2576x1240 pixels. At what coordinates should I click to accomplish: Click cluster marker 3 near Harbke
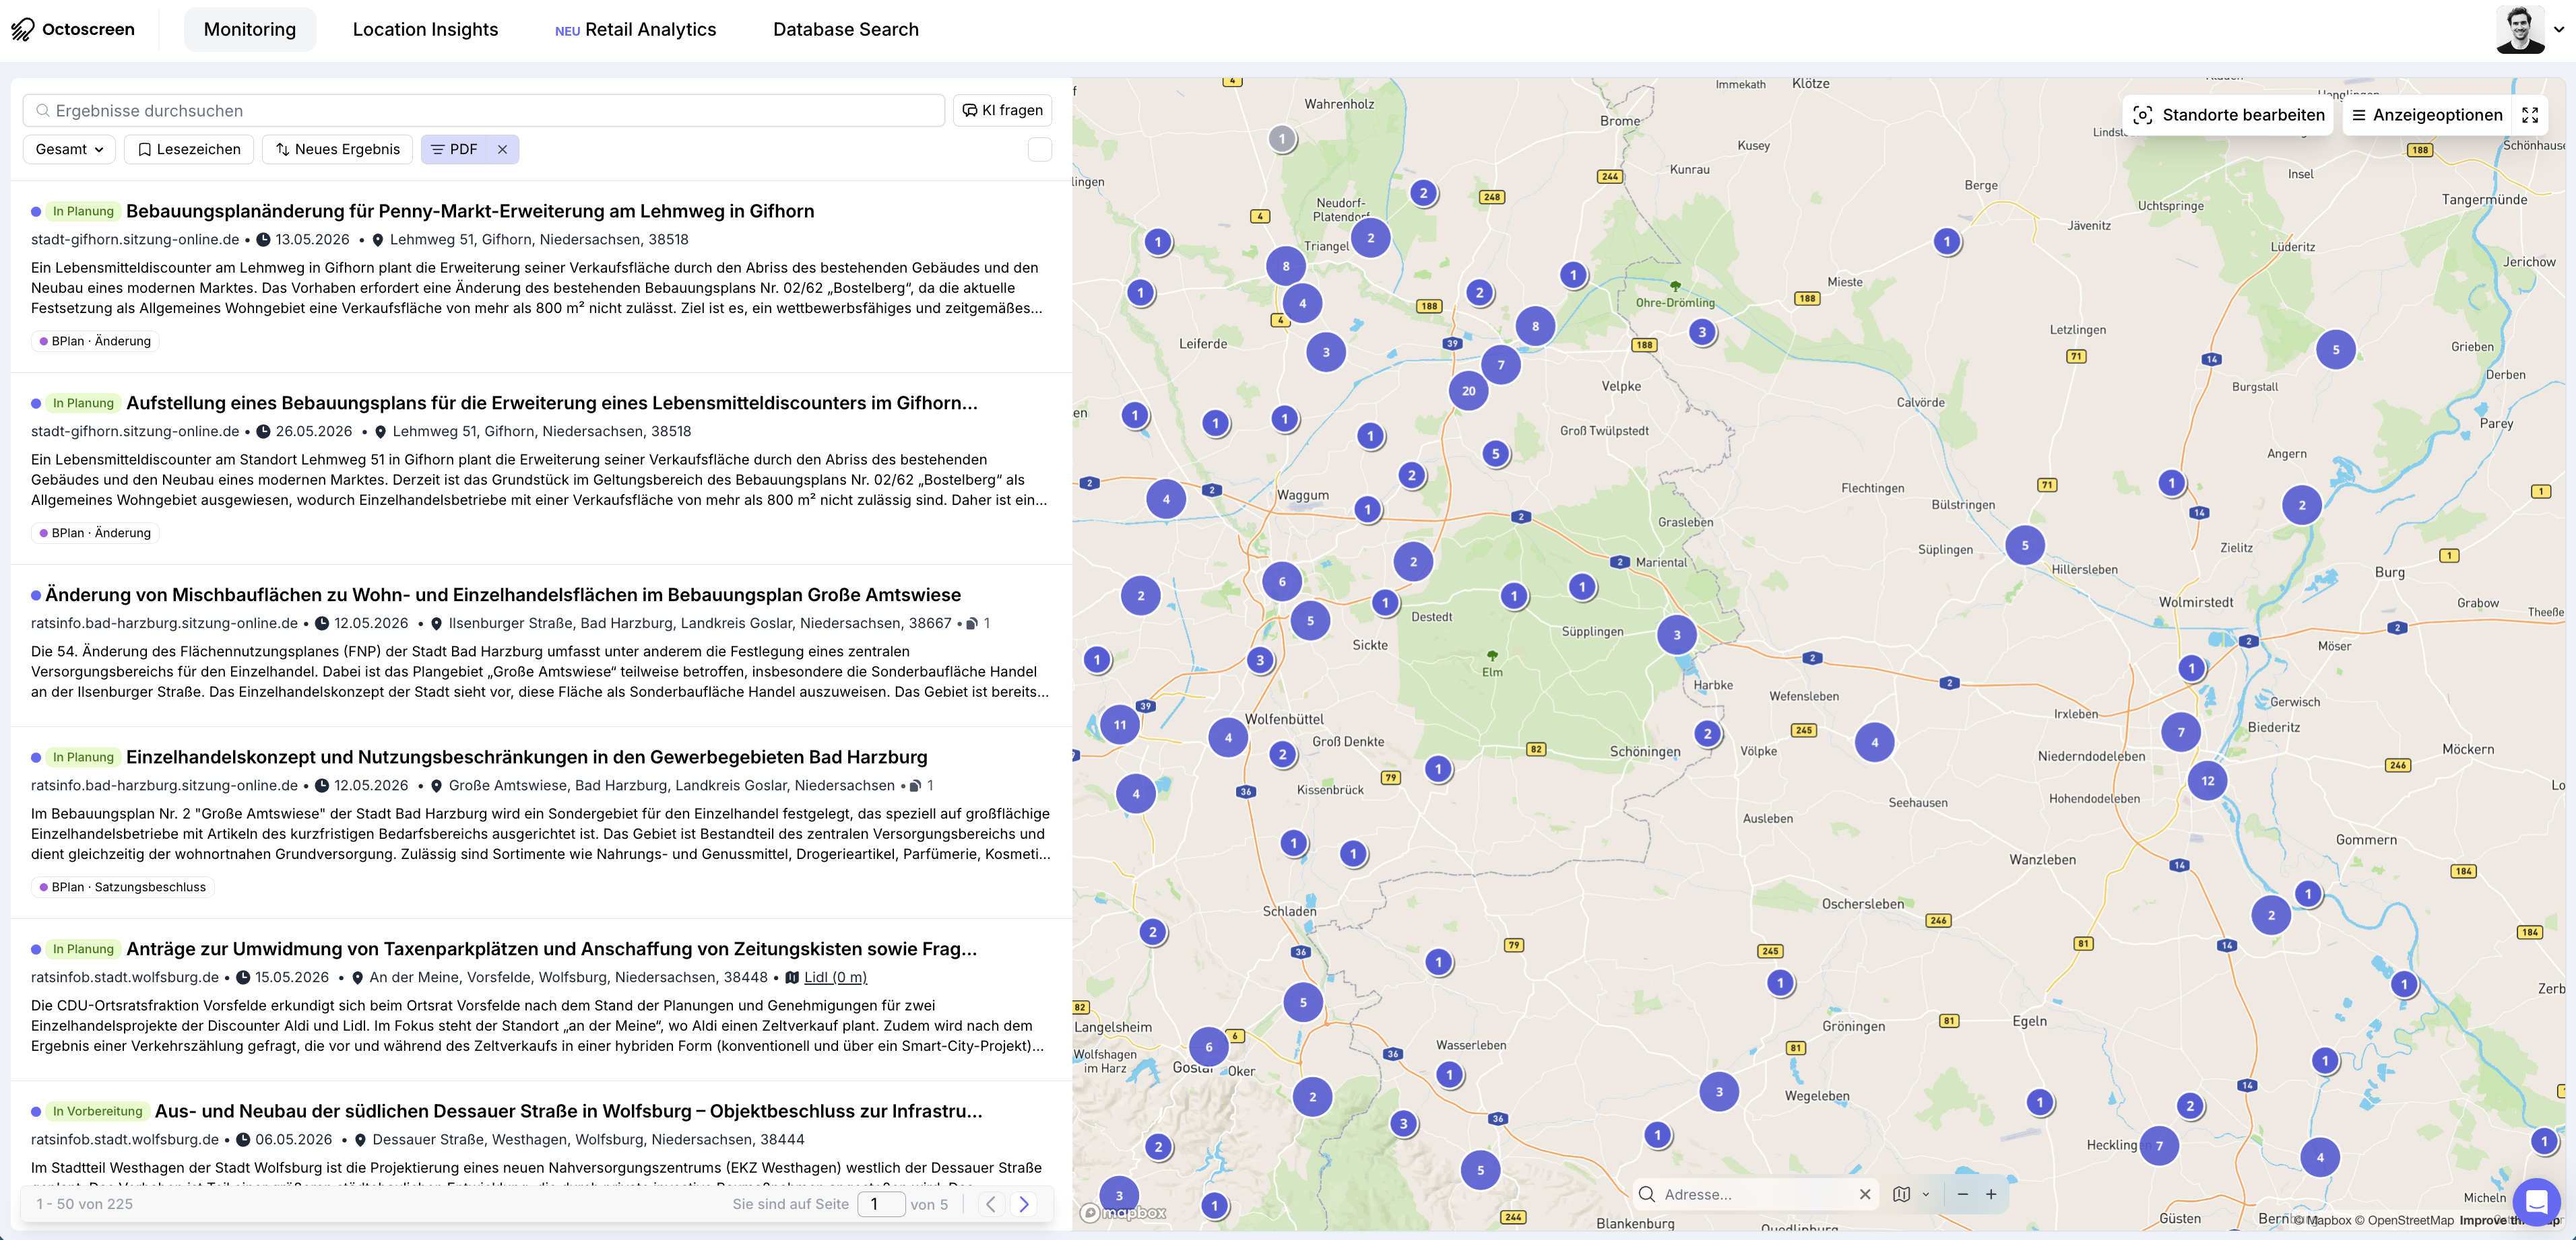coord(1677,635)
